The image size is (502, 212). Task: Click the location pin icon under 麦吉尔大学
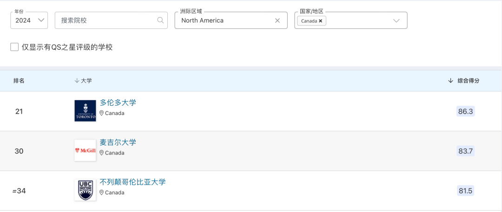pyautogui.click(x=101, y=153)
